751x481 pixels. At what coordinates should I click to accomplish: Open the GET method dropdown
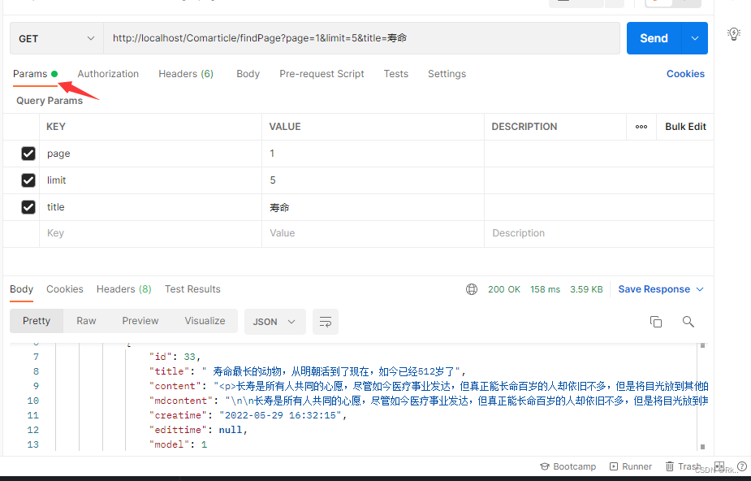point(57,38)
